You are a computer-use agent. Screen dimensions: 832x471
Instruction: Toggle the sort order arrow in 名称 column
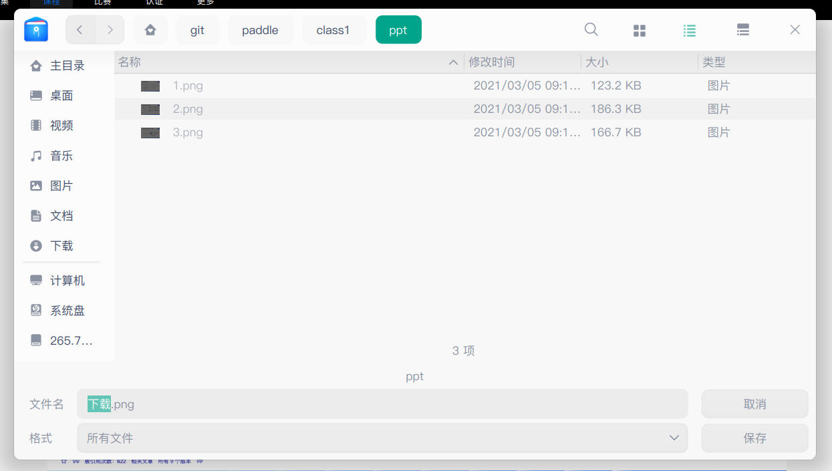pyautogui.click(x=453, y=62)
